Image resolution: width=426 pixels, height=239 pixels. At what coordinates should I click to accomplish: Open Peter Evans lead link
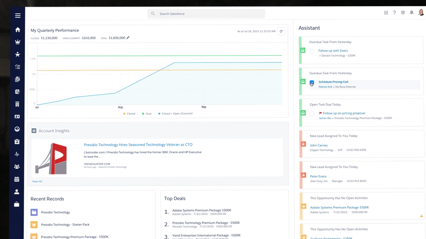click(318, 176)
